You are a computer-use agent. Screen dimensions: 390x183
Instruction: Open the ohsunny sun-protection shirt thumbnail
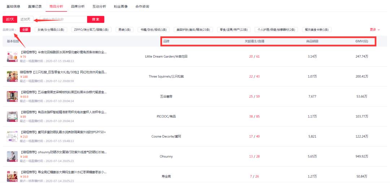(12, 157)
